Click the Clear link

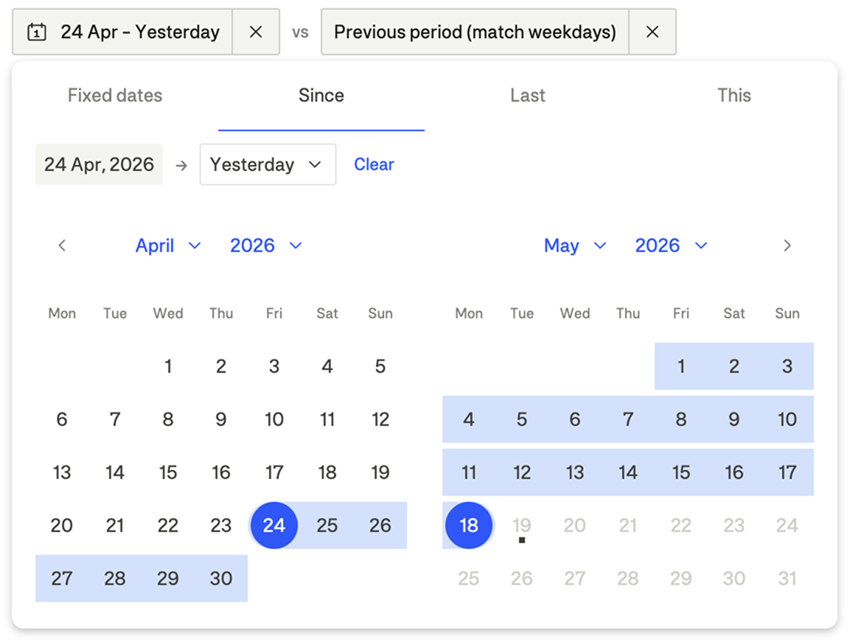[374, 164]
